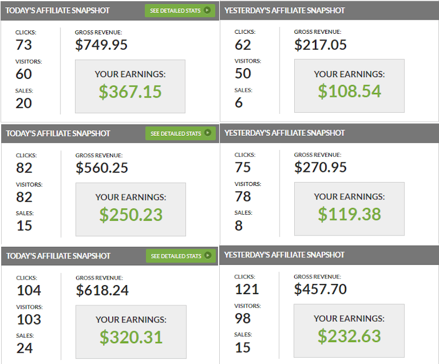Click the $367.15 earnings box
The image size is (439, 364).
point(130,86)
